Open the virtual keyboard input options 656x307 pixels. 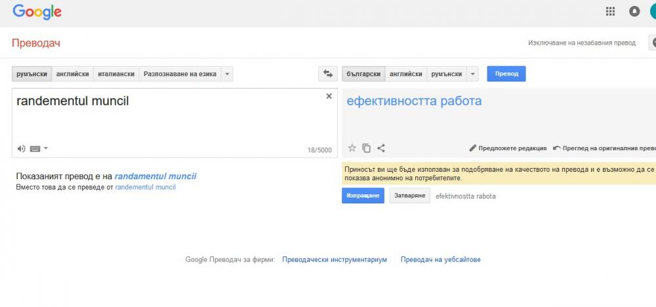point(39,149)
